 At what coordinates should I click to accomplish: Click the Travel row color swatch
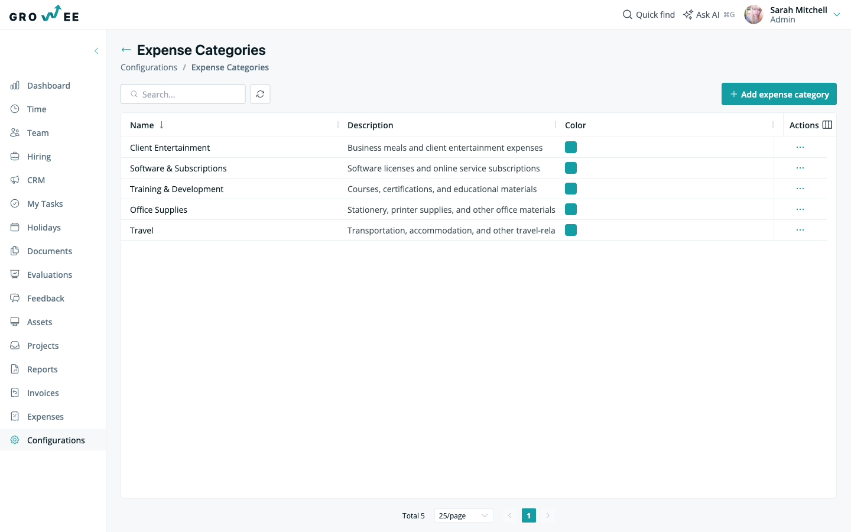tap(571, 230)
